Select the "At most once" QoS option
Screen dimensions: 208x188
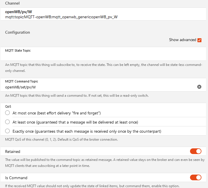[7, 113]
